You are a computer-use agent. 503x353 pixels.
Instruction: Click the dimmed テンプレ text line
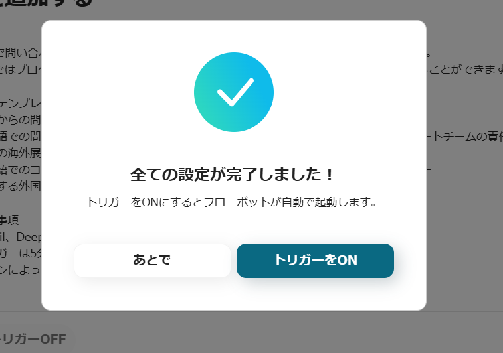tap(21, 103)
